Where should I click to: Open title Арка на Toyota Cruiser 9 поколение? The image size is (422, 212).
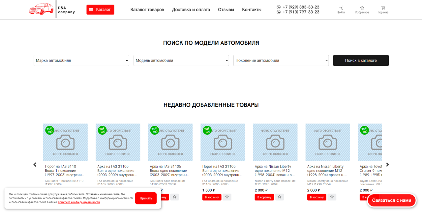tap(371, 171)
